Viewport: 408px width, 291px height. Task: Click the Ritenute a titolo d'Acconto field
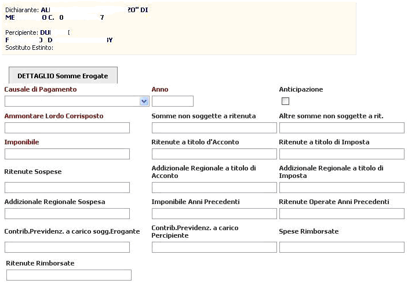pos(214,154)
